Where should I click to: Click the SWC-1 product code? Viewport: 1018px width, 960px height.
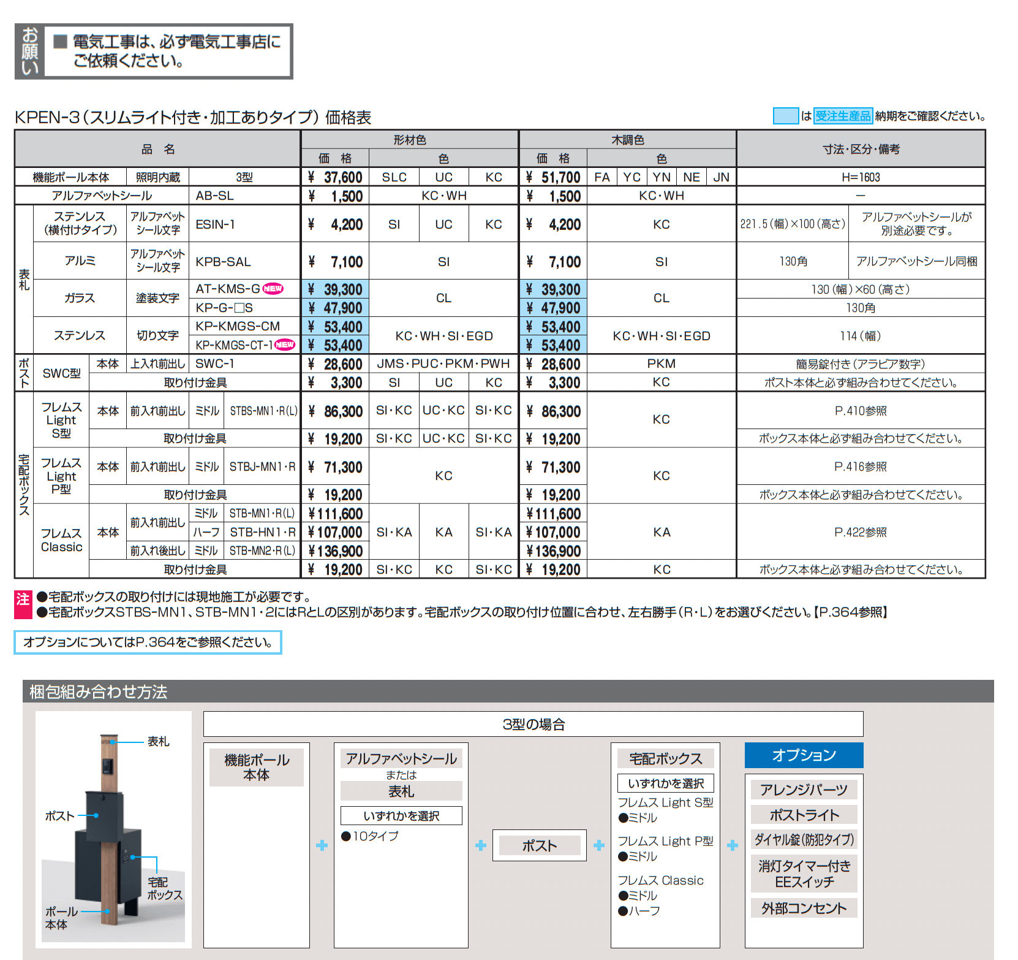pos(214,364)
